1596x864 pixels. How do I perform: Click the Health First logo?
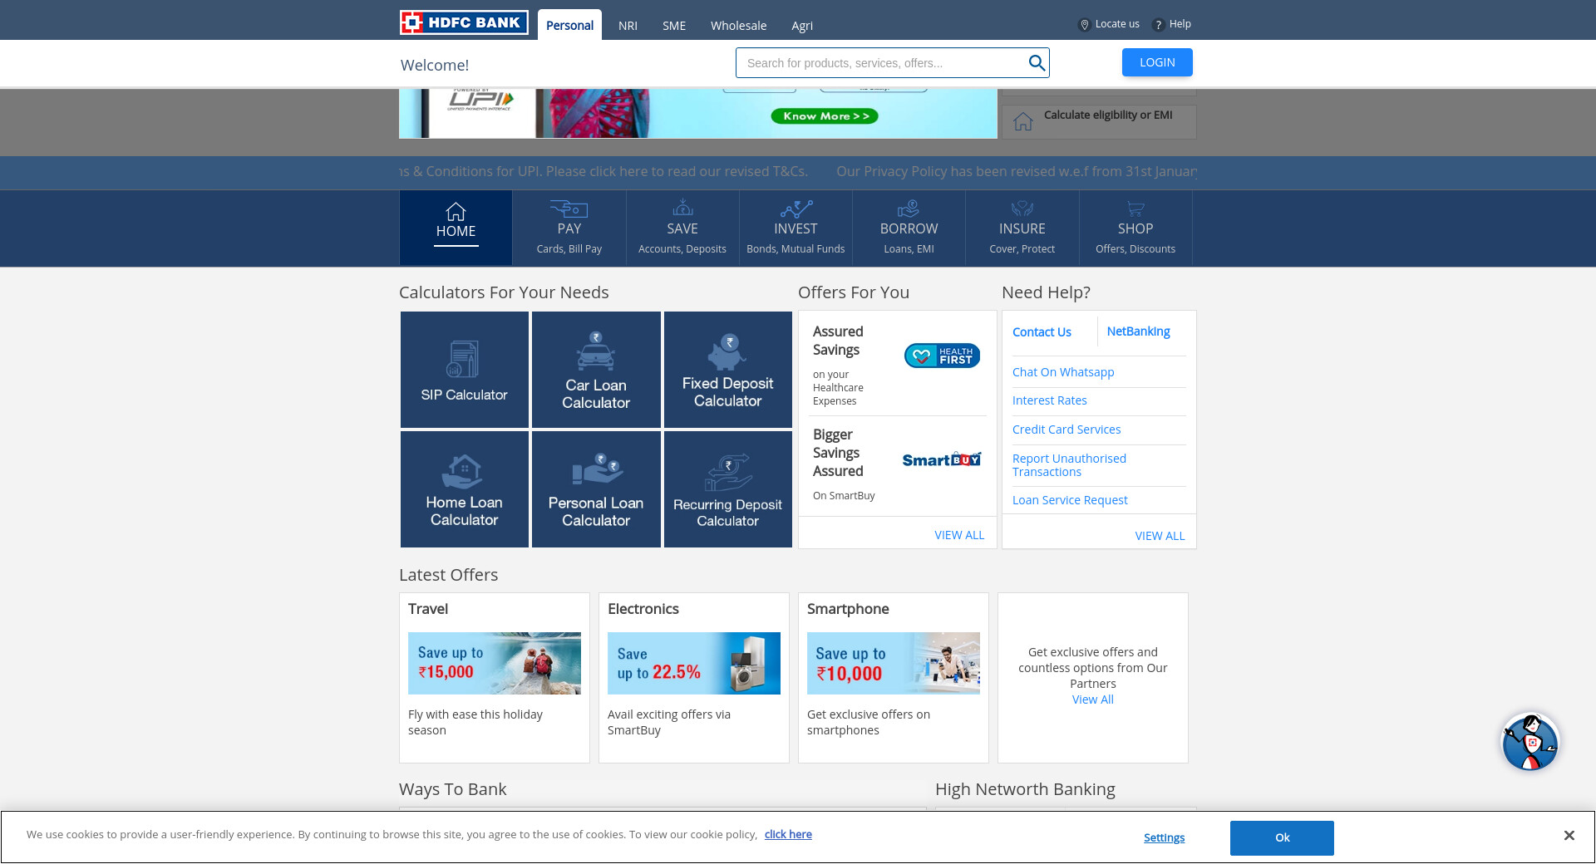click(x=942, y=356)
